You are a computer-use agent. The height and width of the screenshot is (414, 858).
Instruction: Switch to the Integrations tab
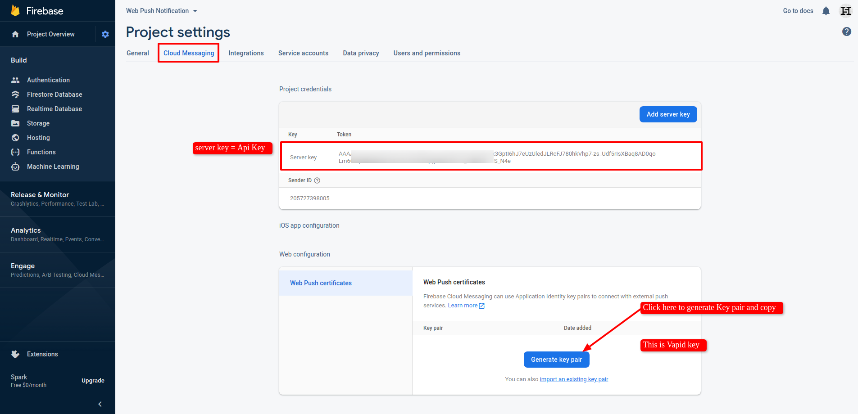pyautogui.click(x=246, y=53)
